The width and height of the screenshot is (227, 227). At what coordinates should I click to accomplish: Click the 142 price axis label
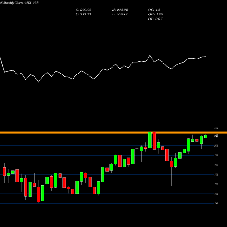click(x=216, y=203)
